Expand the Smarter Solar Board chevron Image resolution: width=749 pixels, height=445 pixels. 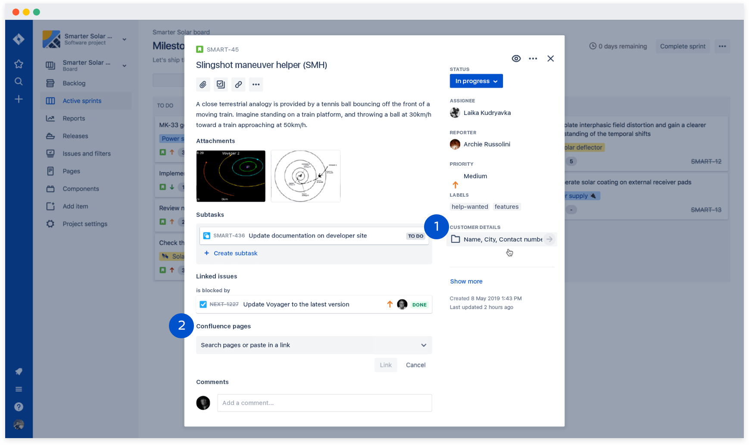pyautogui.click(x=124, y=66)
